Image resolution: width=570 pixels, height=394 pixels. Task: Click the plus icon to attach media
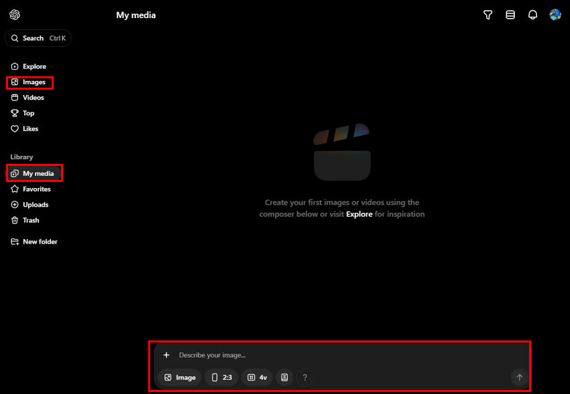coord(166,355)
